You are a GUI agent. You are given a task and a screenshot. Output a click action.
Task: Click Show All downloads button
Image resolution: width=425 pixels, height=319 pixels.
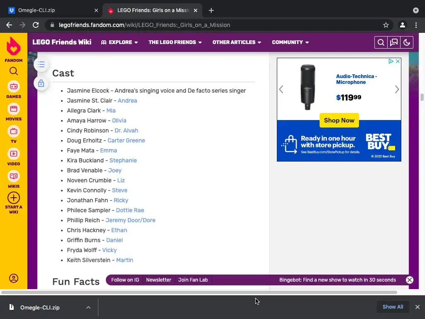[393, 307]
